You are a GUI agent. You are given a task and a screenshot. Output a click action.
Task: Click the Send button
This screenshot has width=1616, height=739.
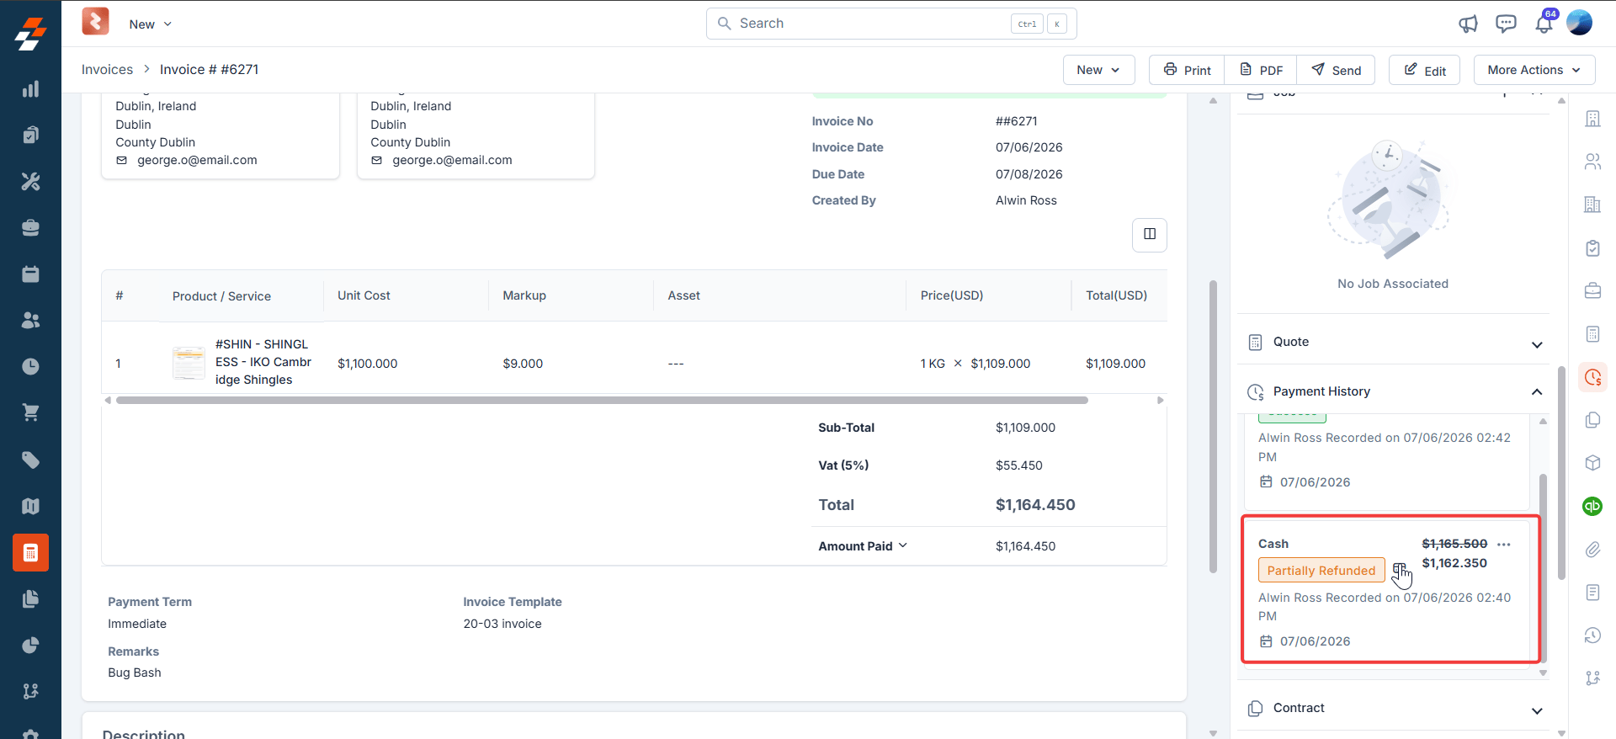click(1336, 70)
